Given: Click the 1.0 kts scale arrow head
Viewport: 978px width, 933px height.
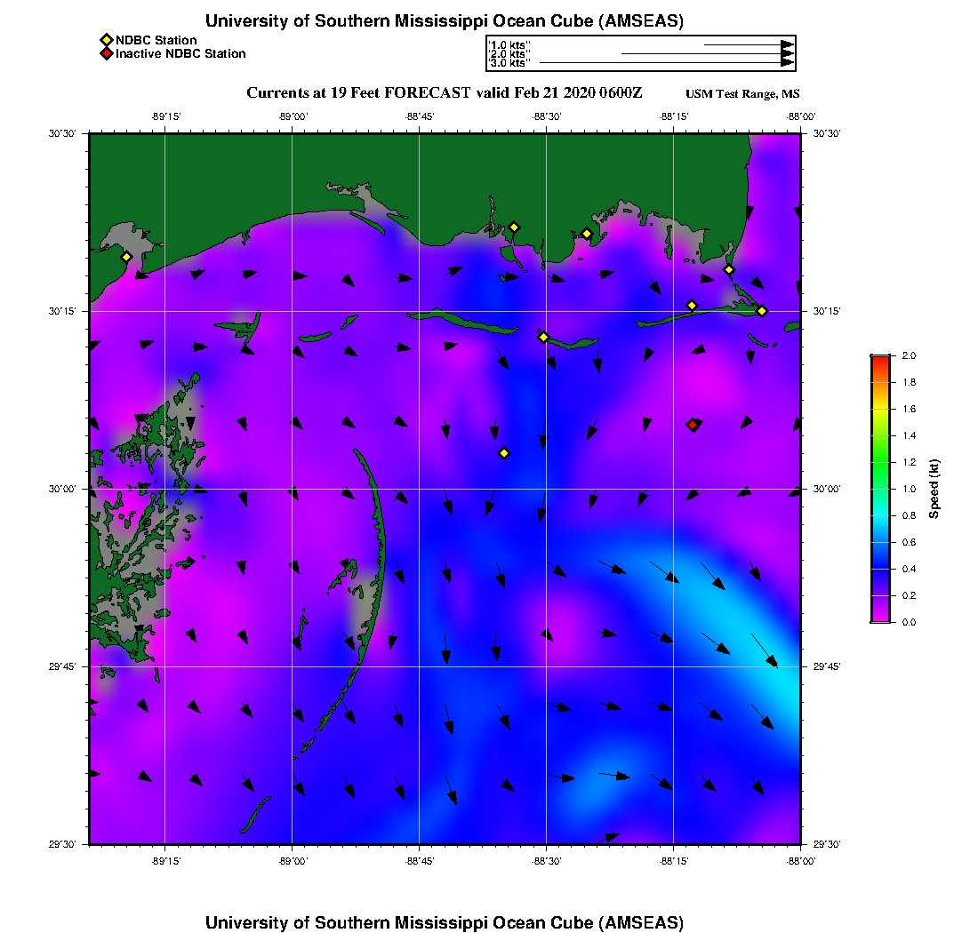Looking at the screenshot, I should coord(787,44).
